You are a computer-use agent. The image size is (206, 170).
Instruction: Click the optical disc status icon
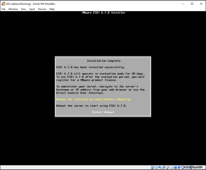[x=156, y=167]
